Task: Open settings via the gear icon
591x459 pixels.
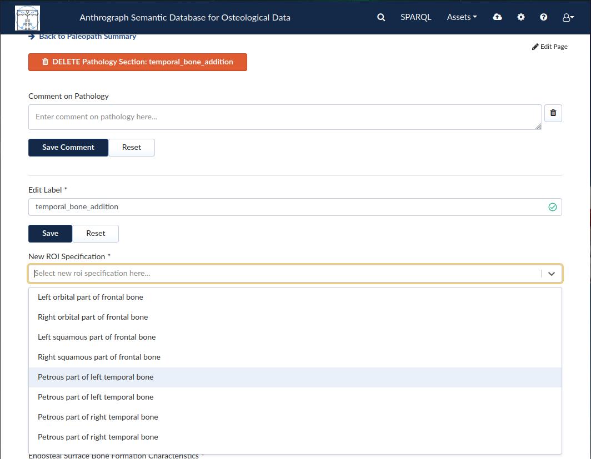Action: [x=521, y=17]
